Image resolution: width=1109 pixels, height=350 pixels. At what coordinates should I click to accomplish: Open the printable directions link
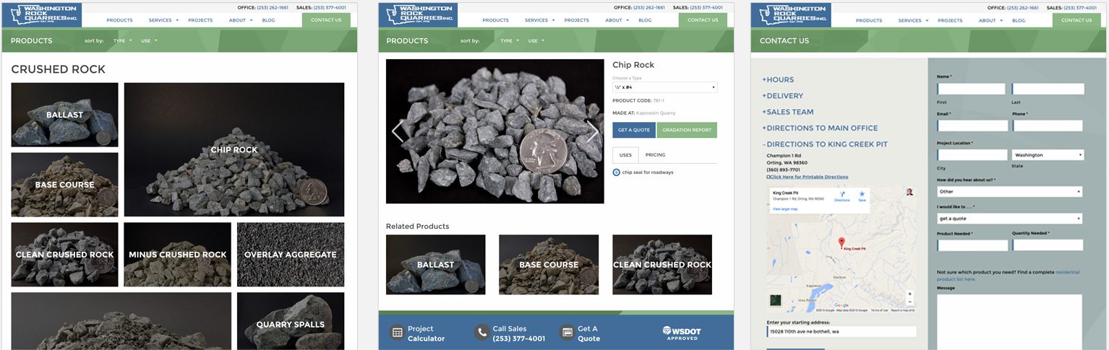click(x=808, y=177)
